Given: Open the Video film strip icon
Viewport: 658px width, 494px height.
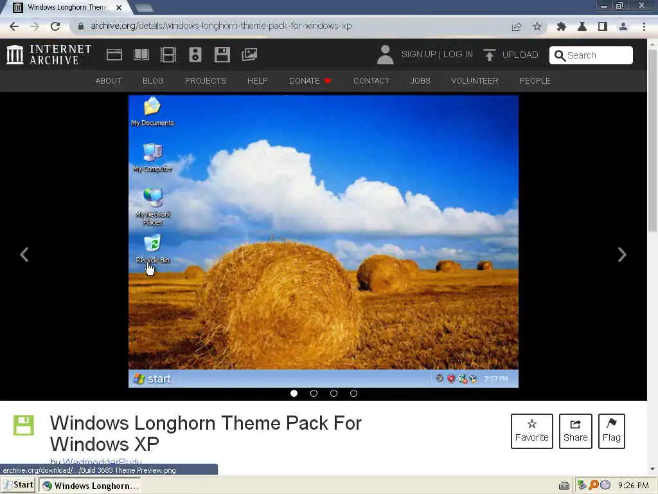Looking at the screenshot, I should pos(168,55).
